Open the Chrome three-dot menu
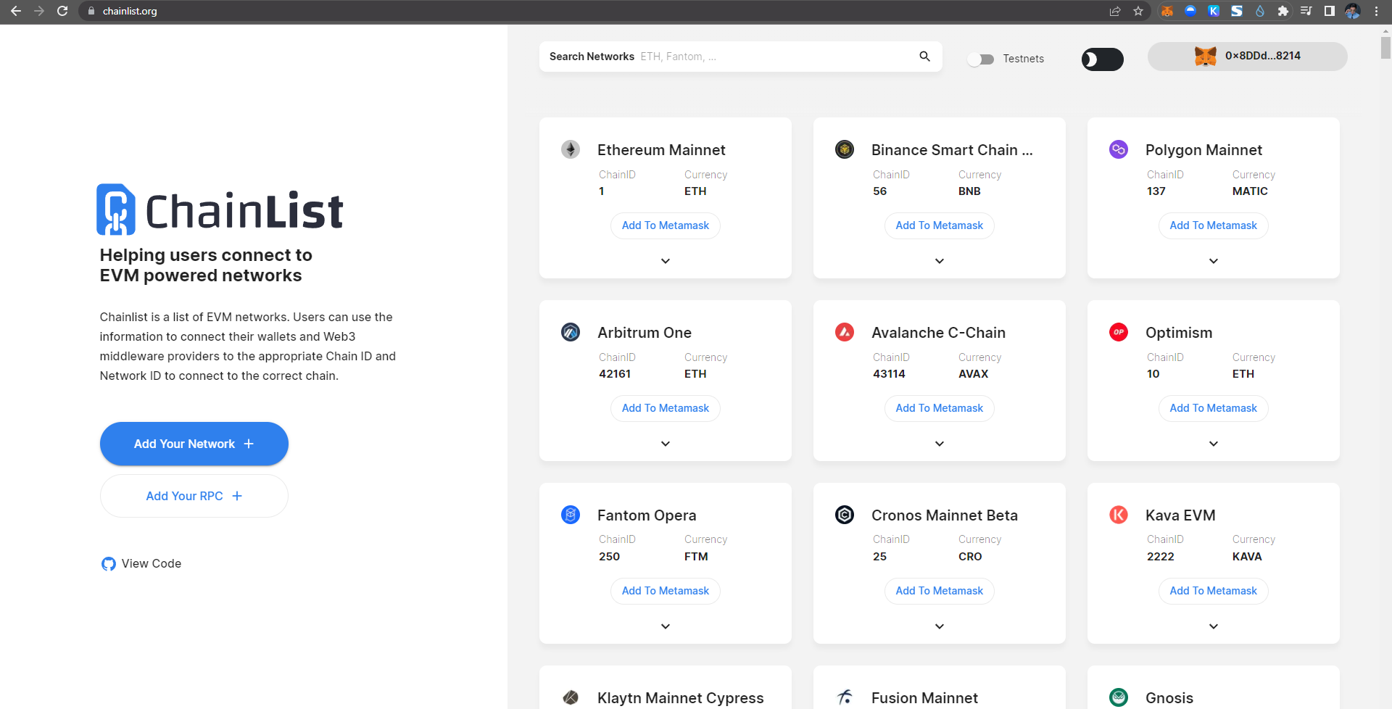The width and height of the screenshot is (1392, 709). [1376, 11]
